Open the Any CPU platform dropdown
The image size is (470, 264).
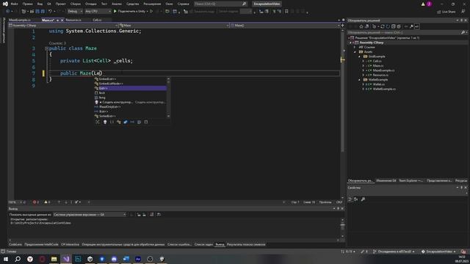[x=98, y=12]
